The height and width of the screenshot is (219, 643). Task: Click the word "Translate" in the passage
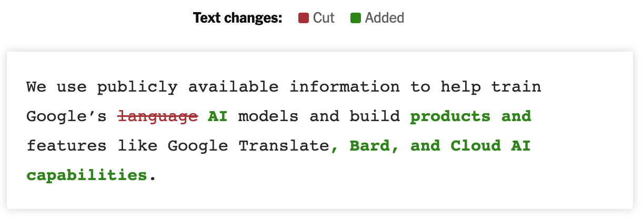pos(284,145)
